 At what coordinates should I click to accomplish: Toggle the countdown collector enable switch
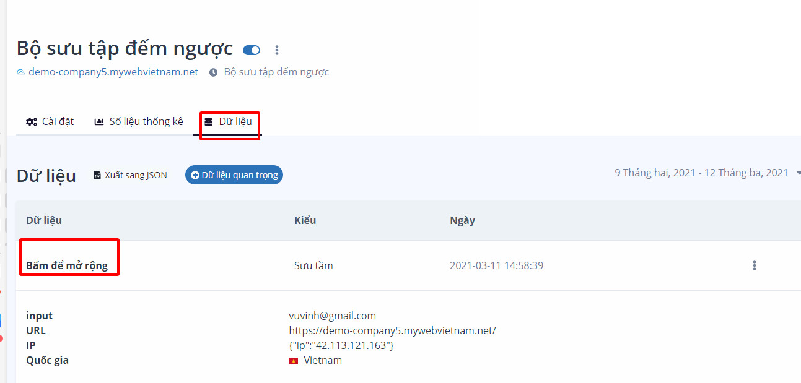tap(251, 50)
